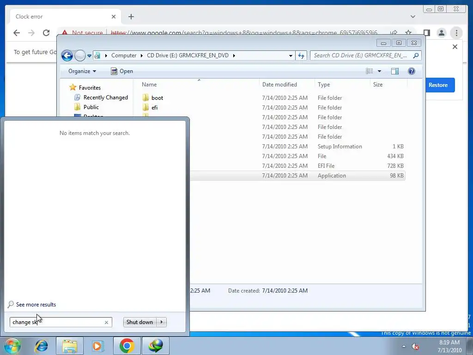Viewport: 473px width, 355px height.
Task: Click the Explorer forward arrow button
Action: coord(80,55)
